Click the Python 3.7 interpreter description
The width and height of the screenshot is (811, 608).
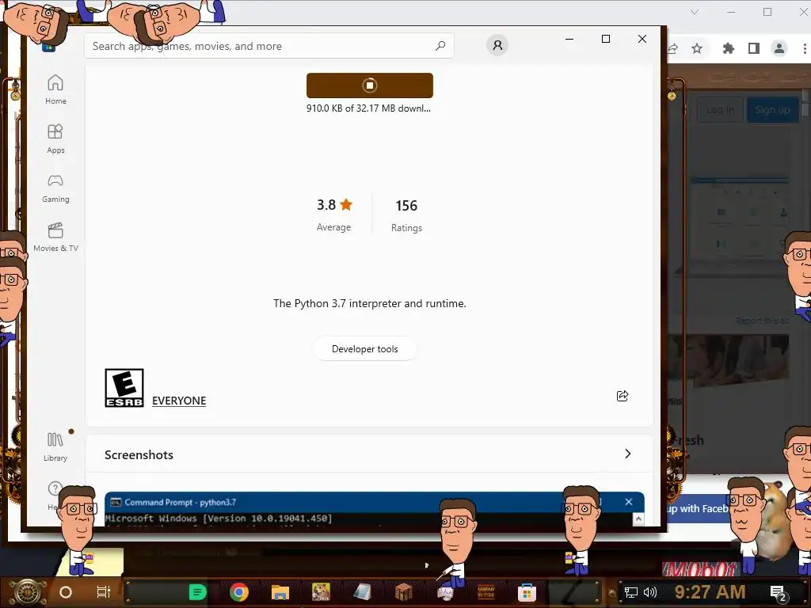click(370, 303)
